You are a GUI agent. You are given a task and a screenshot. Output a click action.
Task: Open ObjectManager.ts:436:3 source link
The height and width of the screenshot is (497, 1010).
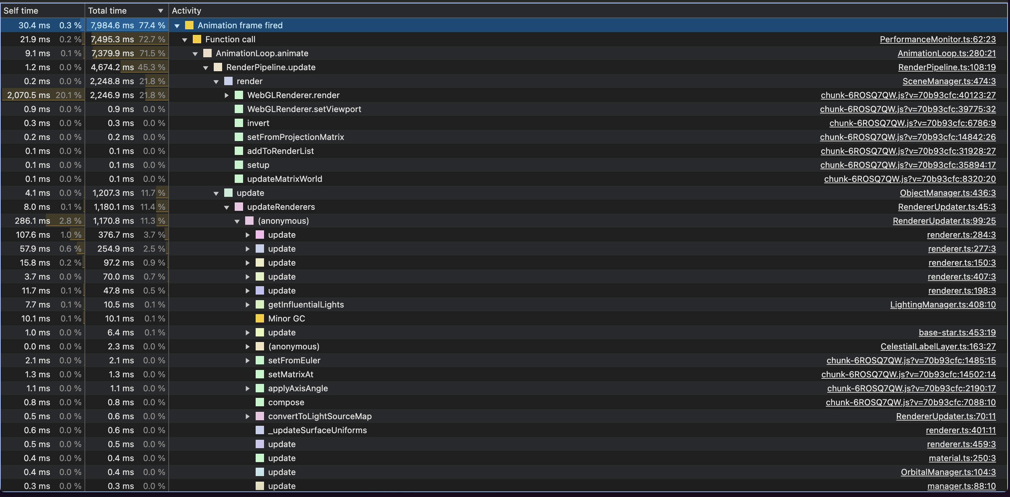tap(947, 193)
